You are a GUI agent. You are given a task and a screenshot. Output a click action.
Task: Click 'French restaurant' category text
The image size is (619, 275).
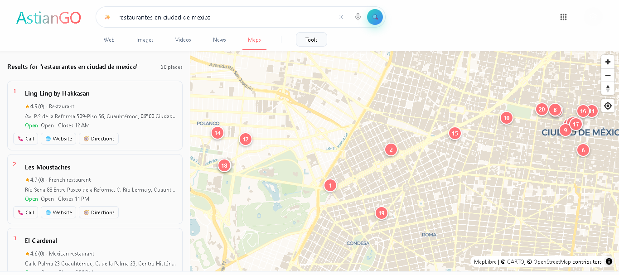(x=70, y=180)
